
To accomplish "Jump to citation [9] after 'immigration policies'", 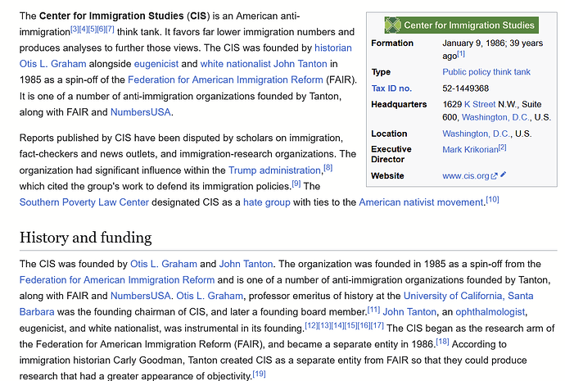I will 296,184.
